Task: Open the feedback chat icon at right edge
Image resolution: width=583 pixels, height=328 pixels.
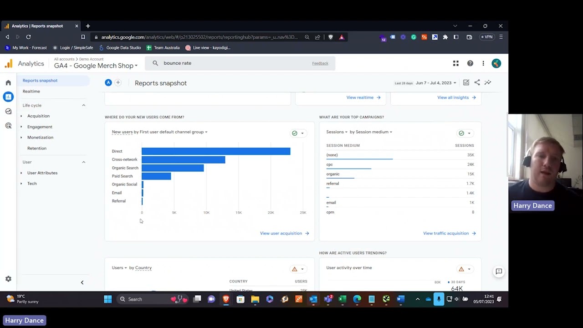Action: click(x=499, y=272)
